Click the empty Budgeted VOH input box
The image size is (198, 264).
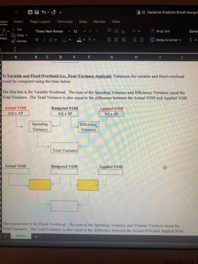pyautogui.click(x=64, y=172)
